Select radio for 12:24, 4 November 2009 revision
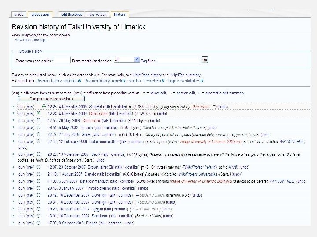The image size is (317, 237). click(38, 114)
